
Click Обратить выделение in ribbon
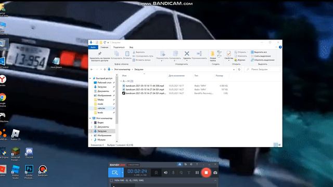pyautogui.click(x=262, y=60)
